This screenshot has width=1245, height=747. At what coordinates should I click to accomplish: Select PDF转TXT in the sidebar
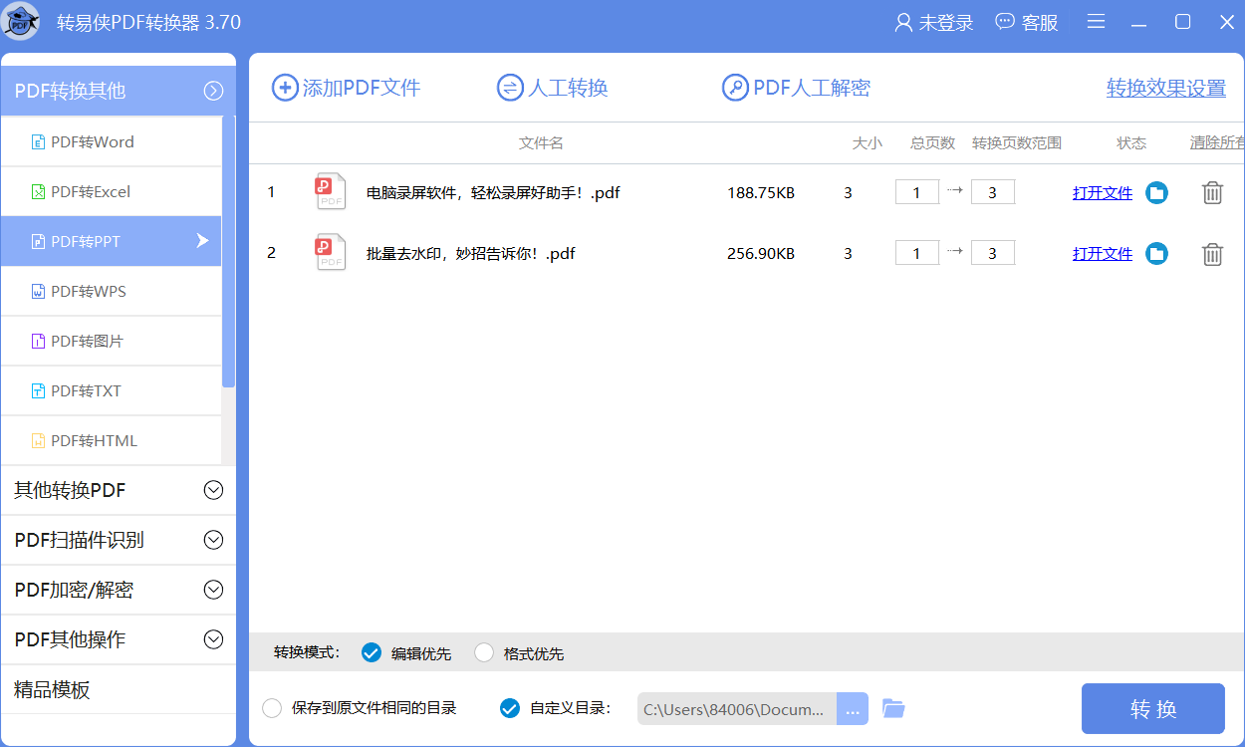point(112,390)
